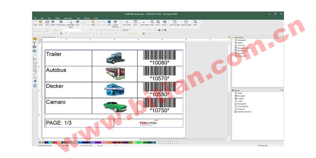Close the Data sources panel
316x158 pixels.
[283, 38]
